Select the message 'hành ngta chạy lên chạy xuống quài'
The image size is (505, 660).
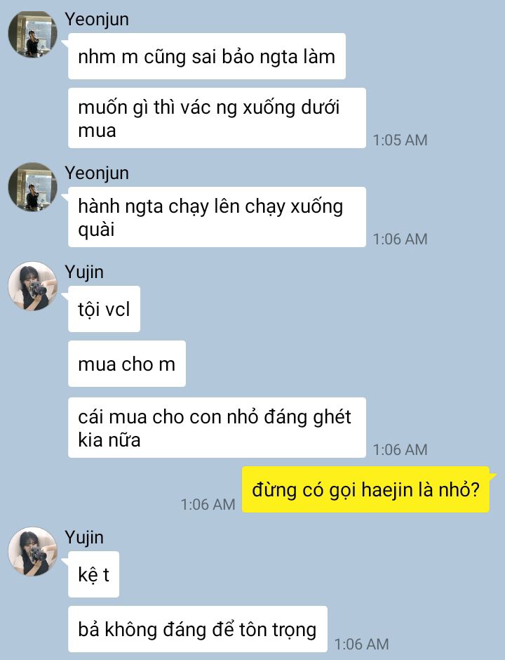tap(217, 217)
